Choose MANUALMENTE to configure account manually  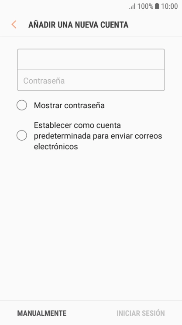42,313
